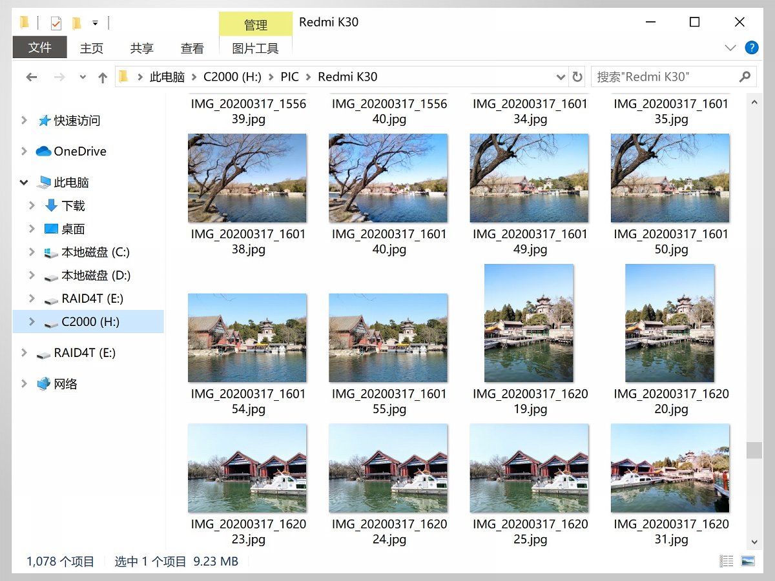The image size is (775, 581).
Task: Switch to details view via status bar icon
Action: [x=726, y=561]
